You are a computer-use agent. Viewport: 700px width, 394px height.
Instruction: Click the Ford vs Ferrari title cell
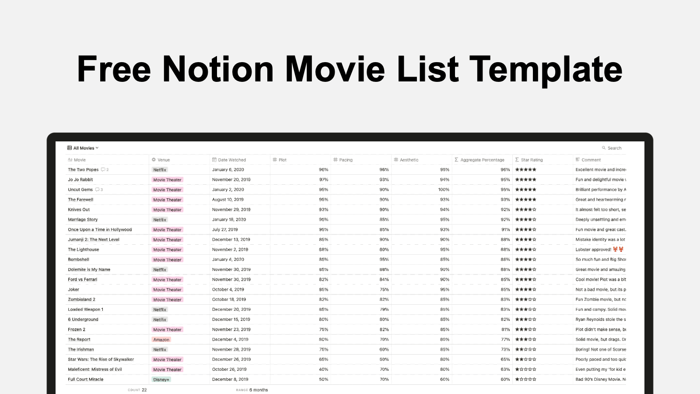[x=83, y=279]
